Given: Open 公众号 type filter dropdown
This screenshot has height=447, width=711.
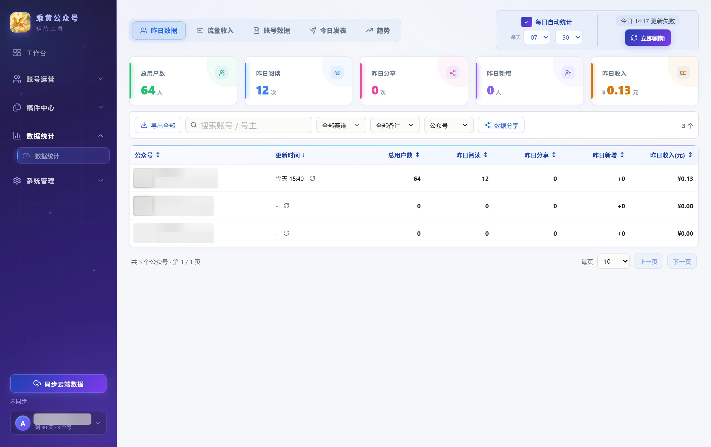Looking at the screenshot, I should pyautogui.click(x=449, y=125).
